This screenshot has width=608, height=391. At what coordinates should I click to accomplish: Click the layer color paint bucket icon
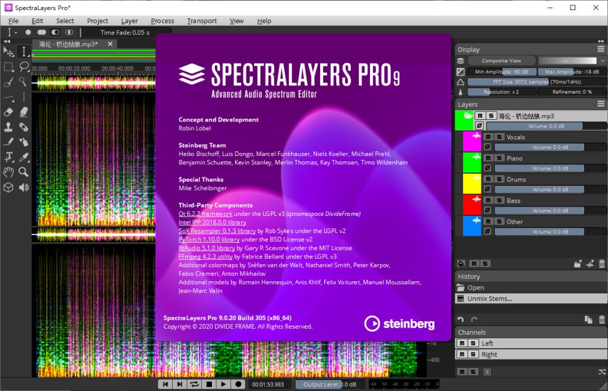pyautogui.click(x=461, y=264)
